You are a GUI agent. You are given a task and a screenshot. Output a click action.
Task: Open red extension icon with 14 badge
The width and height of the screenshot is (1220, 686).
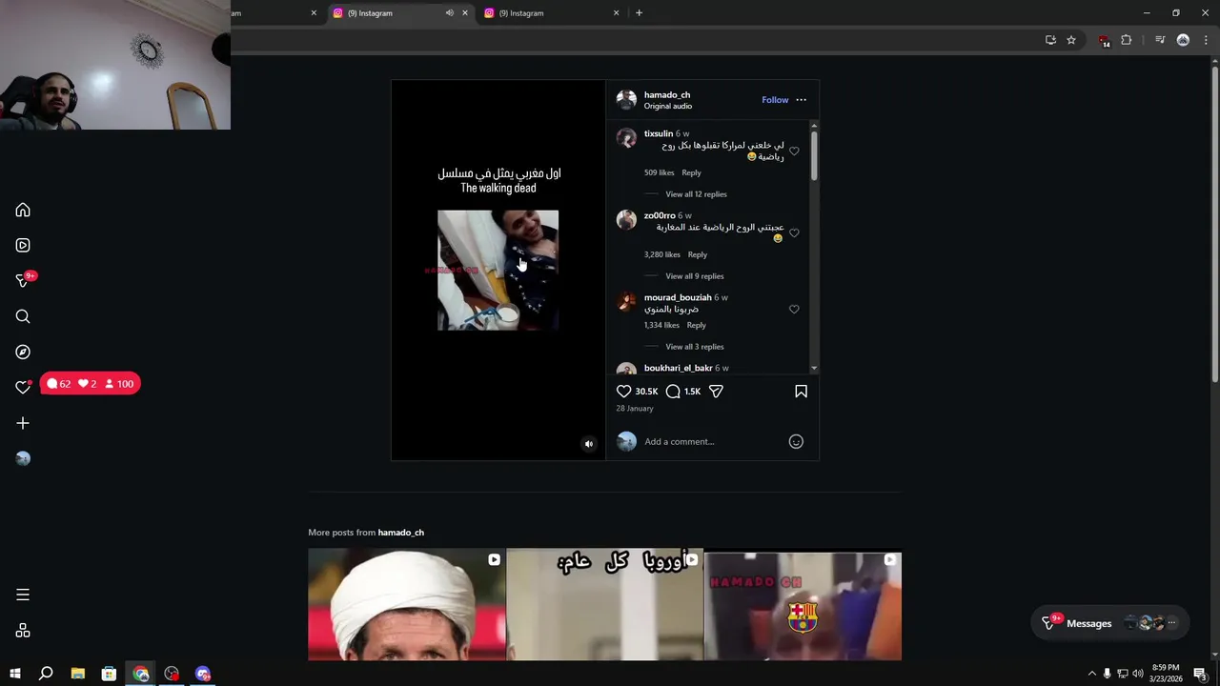[1104, 41]
